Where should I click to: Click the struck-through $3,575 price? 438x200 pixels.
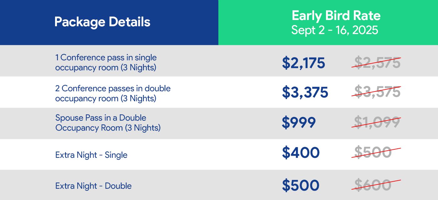[x=376, y=92]
